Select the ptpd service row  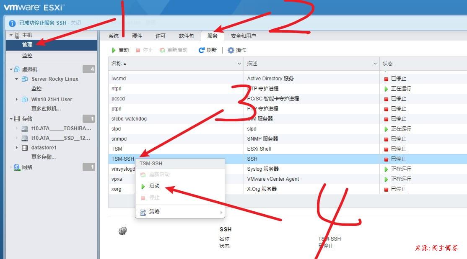point(288,108)
